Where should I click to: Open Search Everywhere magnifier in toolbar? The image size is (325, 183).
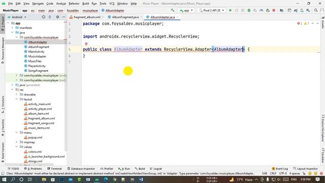click(316, 10)
